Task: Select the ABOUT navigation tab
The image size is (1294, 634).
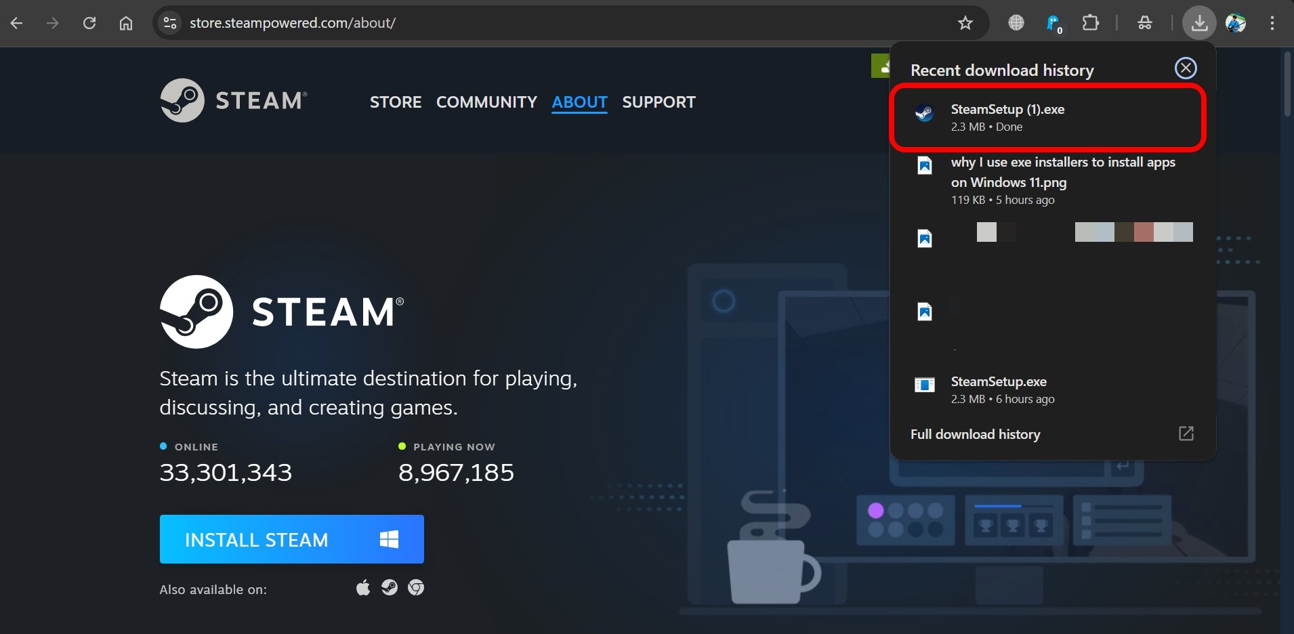Action: [x=579, y=102]
